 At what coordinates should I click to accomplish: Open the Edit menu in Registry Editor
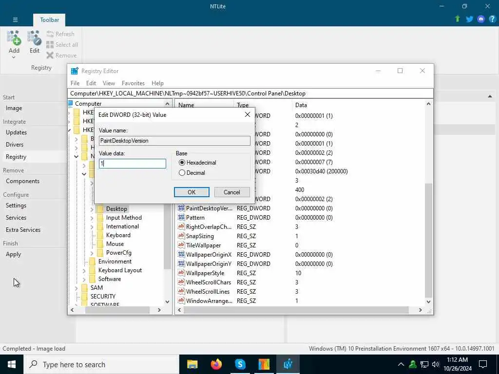click(91, 83)
